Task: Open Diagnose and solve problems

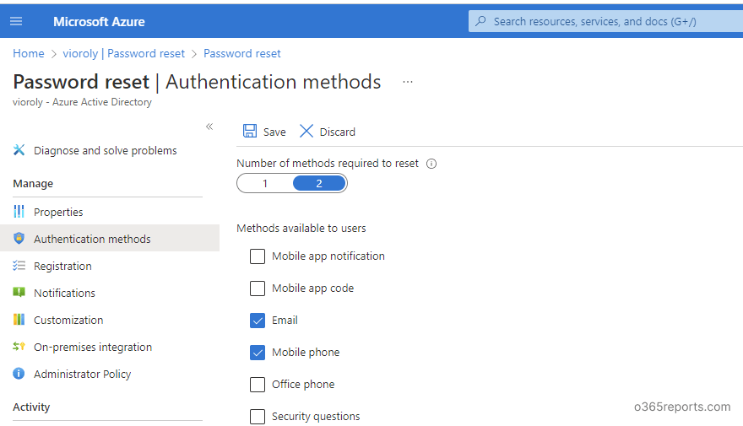Action: tap(106, 150)
